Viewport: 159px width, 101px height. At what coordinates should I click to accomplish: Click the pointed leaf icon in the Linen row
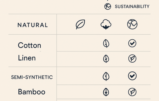click(106, 59)
